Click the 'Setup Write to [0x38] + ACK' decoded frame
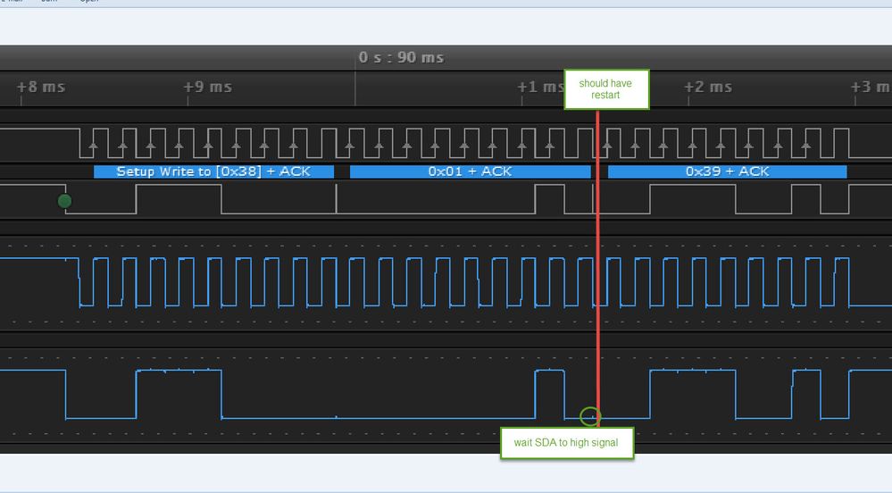The width and height of the screenshot is (892, 493). tap(214, 171)
